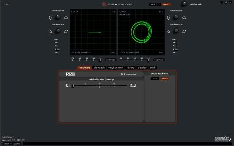Screen dimensions: 234x146
Task: Open the playback tab
Action: [99, 68]
